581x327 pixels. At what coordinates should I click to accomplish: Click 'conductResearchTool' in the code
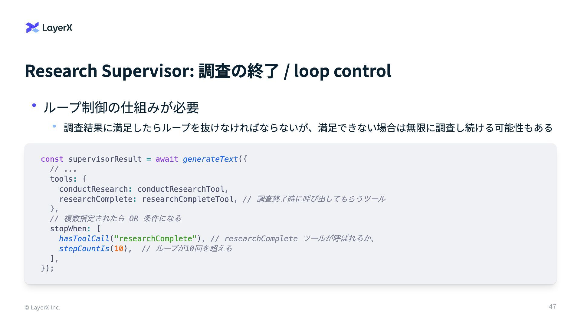[181, 189]
